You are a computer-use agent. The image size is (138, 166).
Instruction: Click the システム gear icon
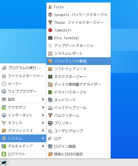4,138
